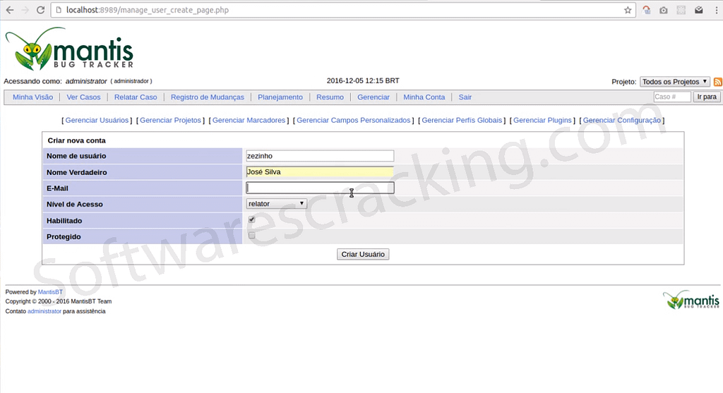723x393 pixels.
Task: Open the camera screenshot extension icon
Action: coord(664,10)
